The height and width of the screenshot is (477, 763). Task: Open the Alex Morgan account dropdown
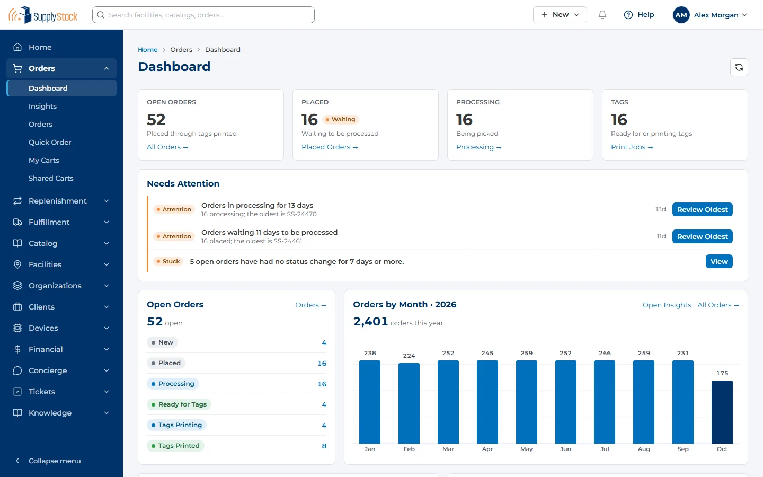pyautogui.click(x=710, y=15)
